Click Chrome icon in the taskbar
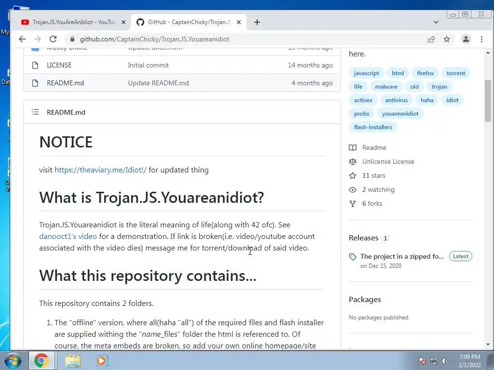The height and width of the screenshot is (370, 494). (x=41, y=360)
